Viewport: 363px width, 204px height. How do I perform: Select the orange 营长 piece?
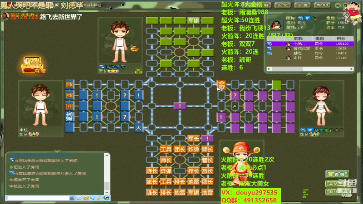tap(207, 160)
